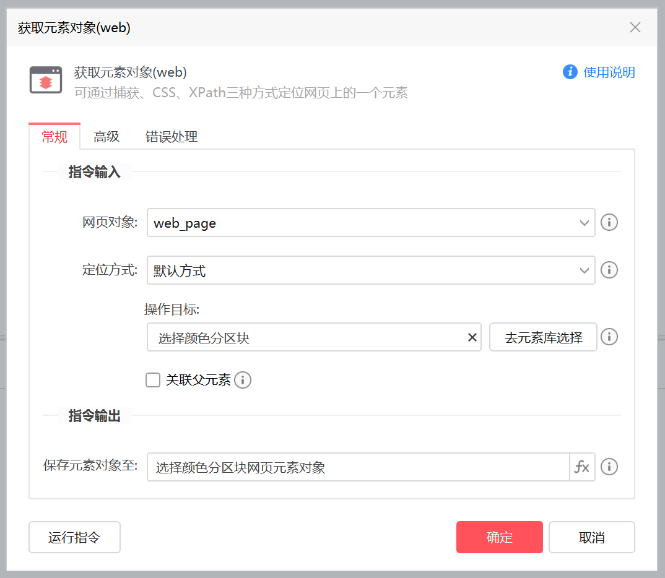665x578 pixels.
Task: Click the 保存元素对象至 input field
Action: [x=358, y=467]
